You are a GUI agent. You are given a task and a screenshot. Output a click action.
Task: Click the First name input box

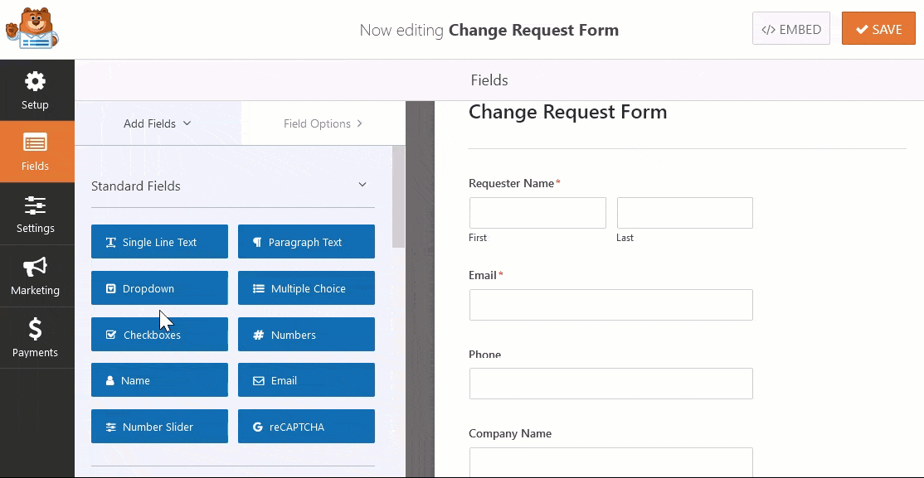click(x=537, y=213)
